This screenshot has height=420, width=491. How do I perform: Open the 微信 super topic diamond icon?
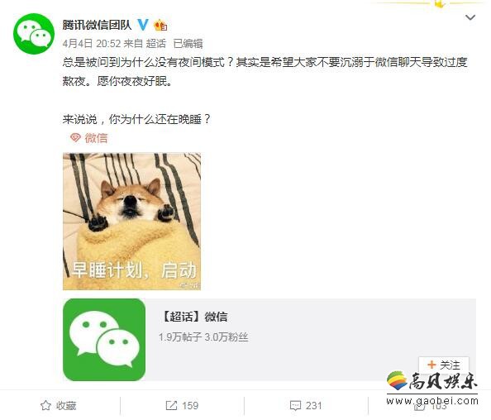(75, 138)
